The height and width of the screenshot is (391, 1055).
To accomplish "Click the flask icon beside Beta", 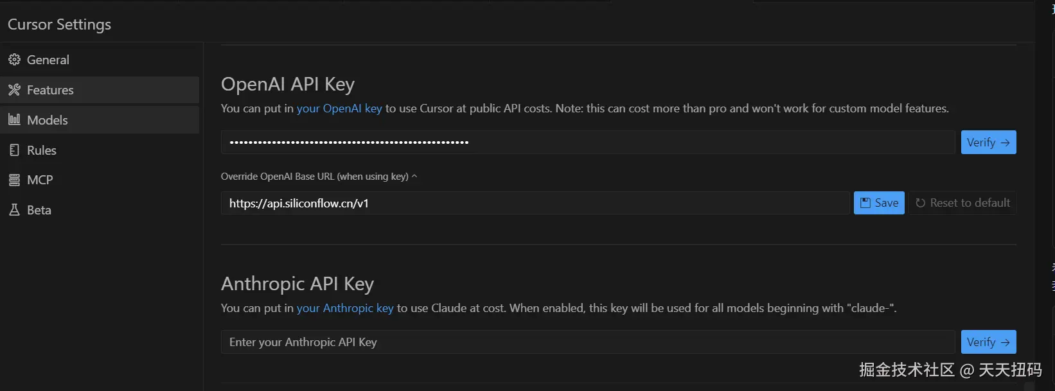I will click(x=14, y=210).
